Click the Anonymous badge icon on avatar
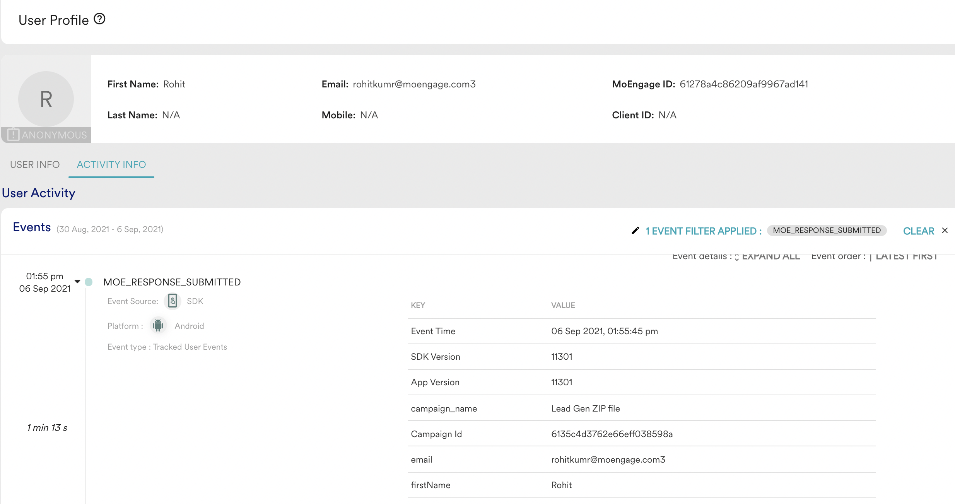This screenshot has height=504, width=955. click(x=14, y=135)
